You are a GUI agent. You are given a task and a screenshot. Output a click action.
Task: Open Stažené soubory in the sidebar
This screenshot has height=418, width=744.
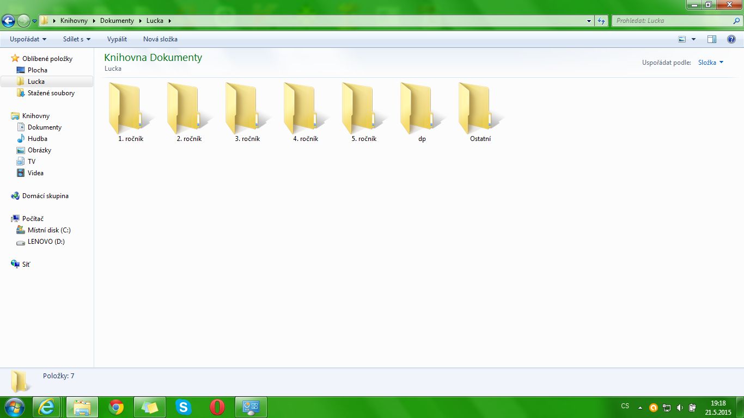51,93
